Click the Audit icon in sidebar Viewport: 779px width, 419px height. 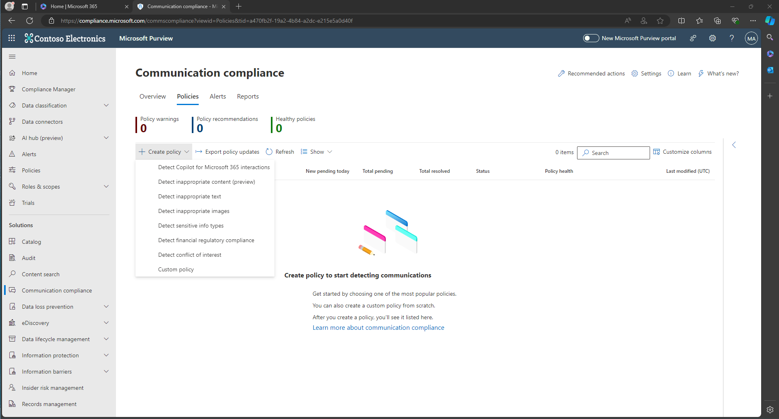click(12, 258)
